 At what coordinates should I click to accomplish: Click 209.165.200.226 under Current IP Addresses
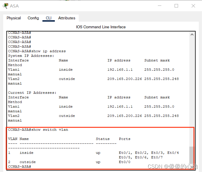[125, 116]
